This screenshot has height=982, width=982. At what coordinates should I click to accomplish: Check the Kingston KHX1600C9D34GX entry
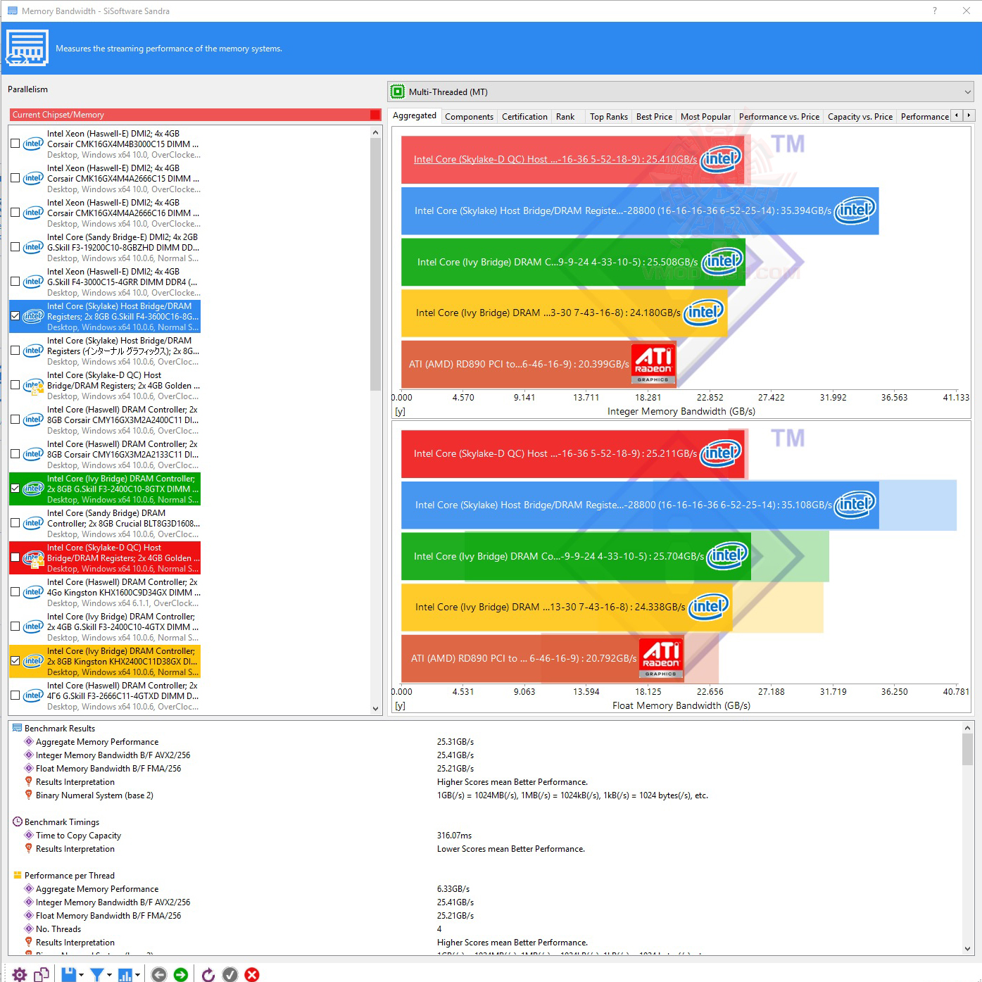[15, 592]
